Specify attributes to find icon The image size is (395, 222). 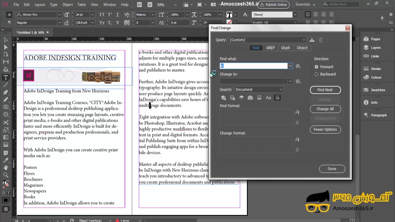pyautogui.click(x=297, y=113)
